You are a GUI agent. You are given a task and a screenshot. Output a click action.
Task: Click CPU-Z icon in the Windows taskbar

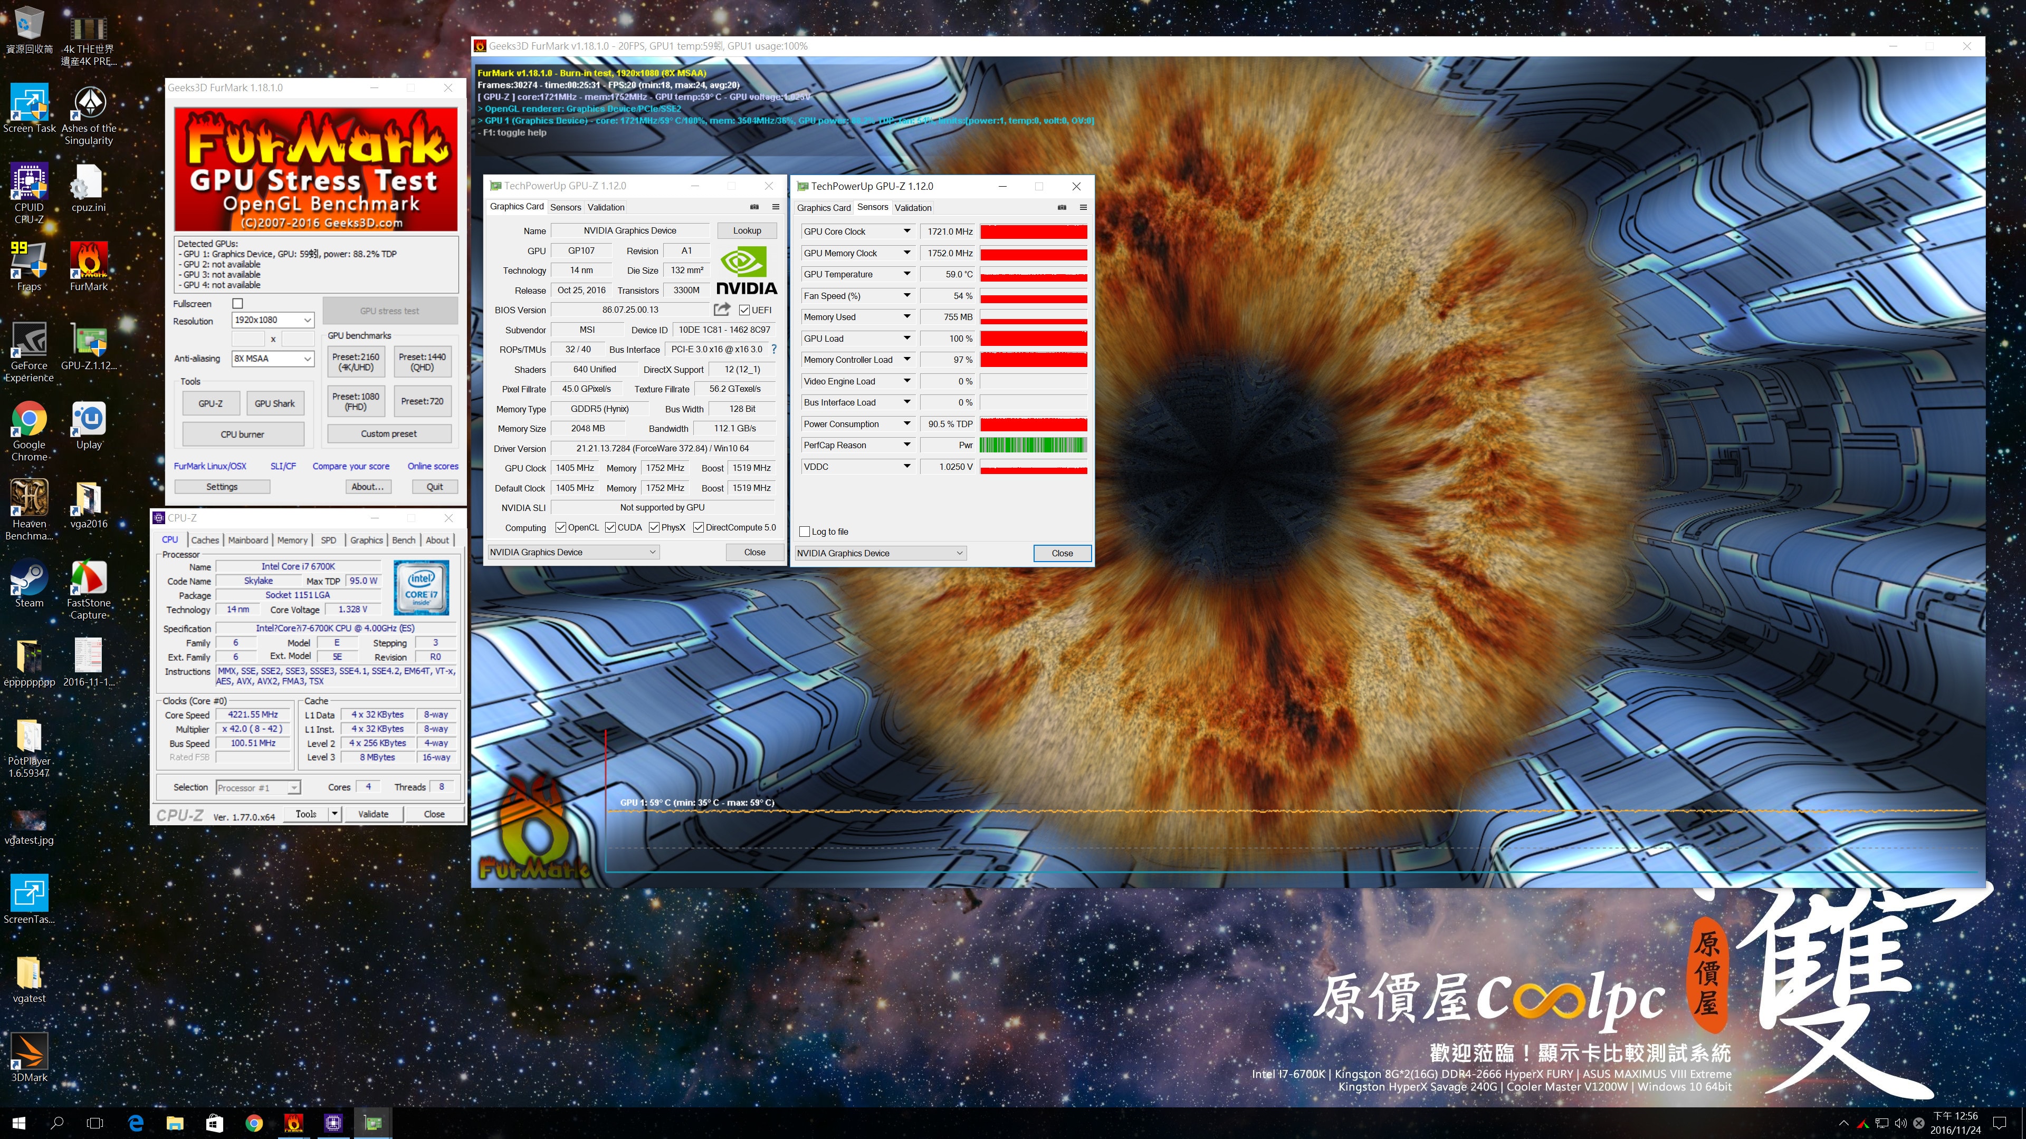pos(333,1123)
